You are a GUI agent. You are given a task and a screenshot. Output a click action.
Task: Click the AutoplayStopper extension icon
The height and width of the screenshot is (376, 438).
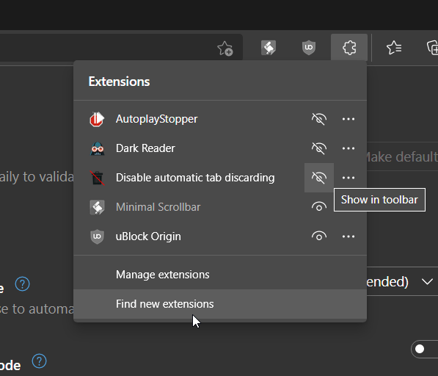(x=97, y=119)
